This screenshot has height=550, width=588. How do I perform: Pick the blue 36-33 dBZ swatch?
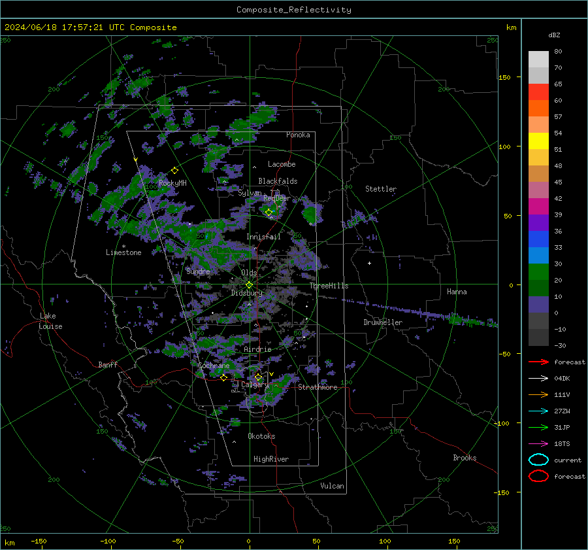[x=538, y=239]
